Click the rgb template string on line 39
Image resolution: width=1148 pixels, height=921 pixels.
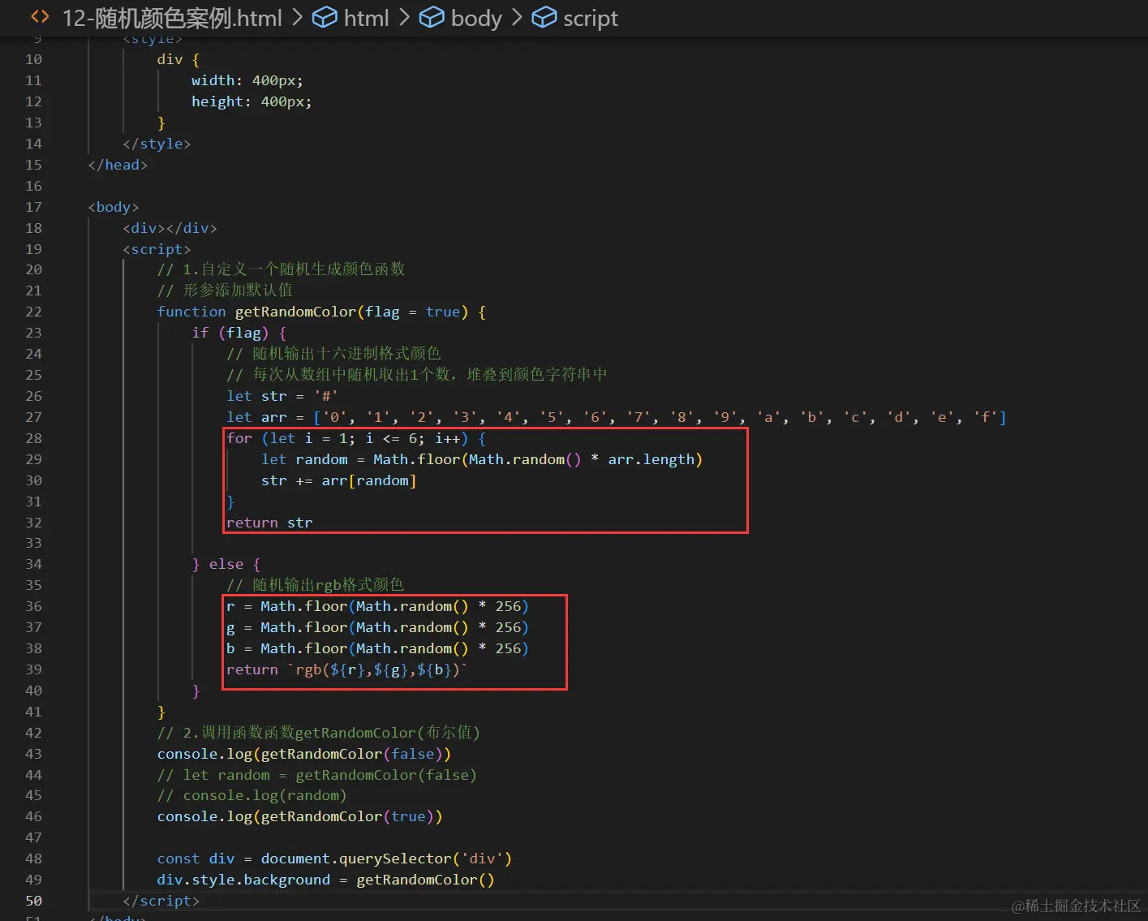pyautogui.click(x=377, y=669)
